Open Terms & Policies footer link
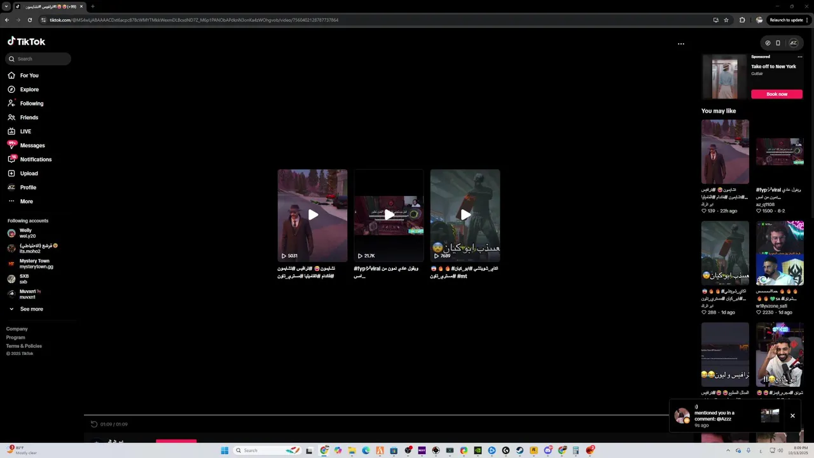The image size is (814, 458). click(x=24, y=346)
